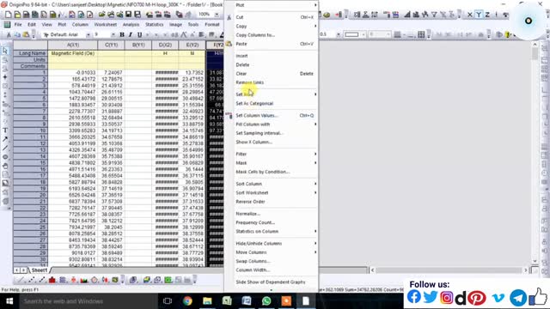
Task: Select the Data Reader crosshair tool
Action: 5,77
